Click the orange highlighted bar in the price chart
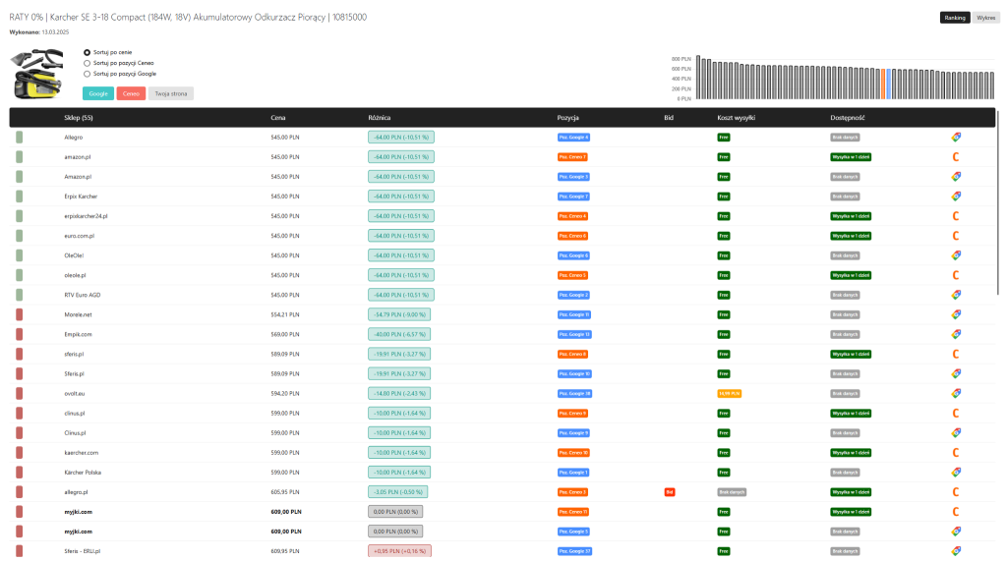The image size is (1007, 561). coord(884,84)
